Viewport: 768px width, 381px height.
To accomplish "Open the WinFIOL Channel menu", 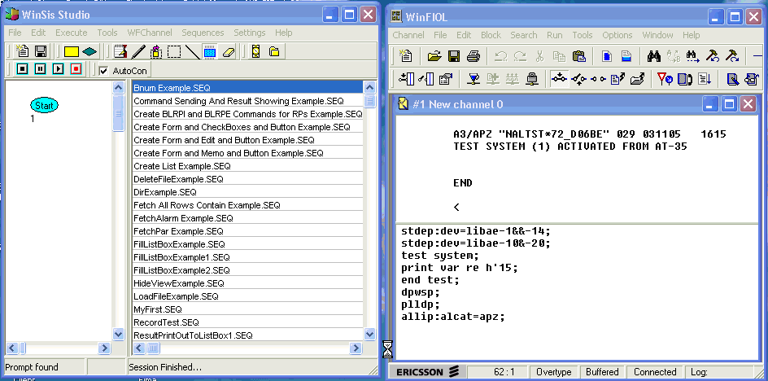I will (x=408, y=35).
